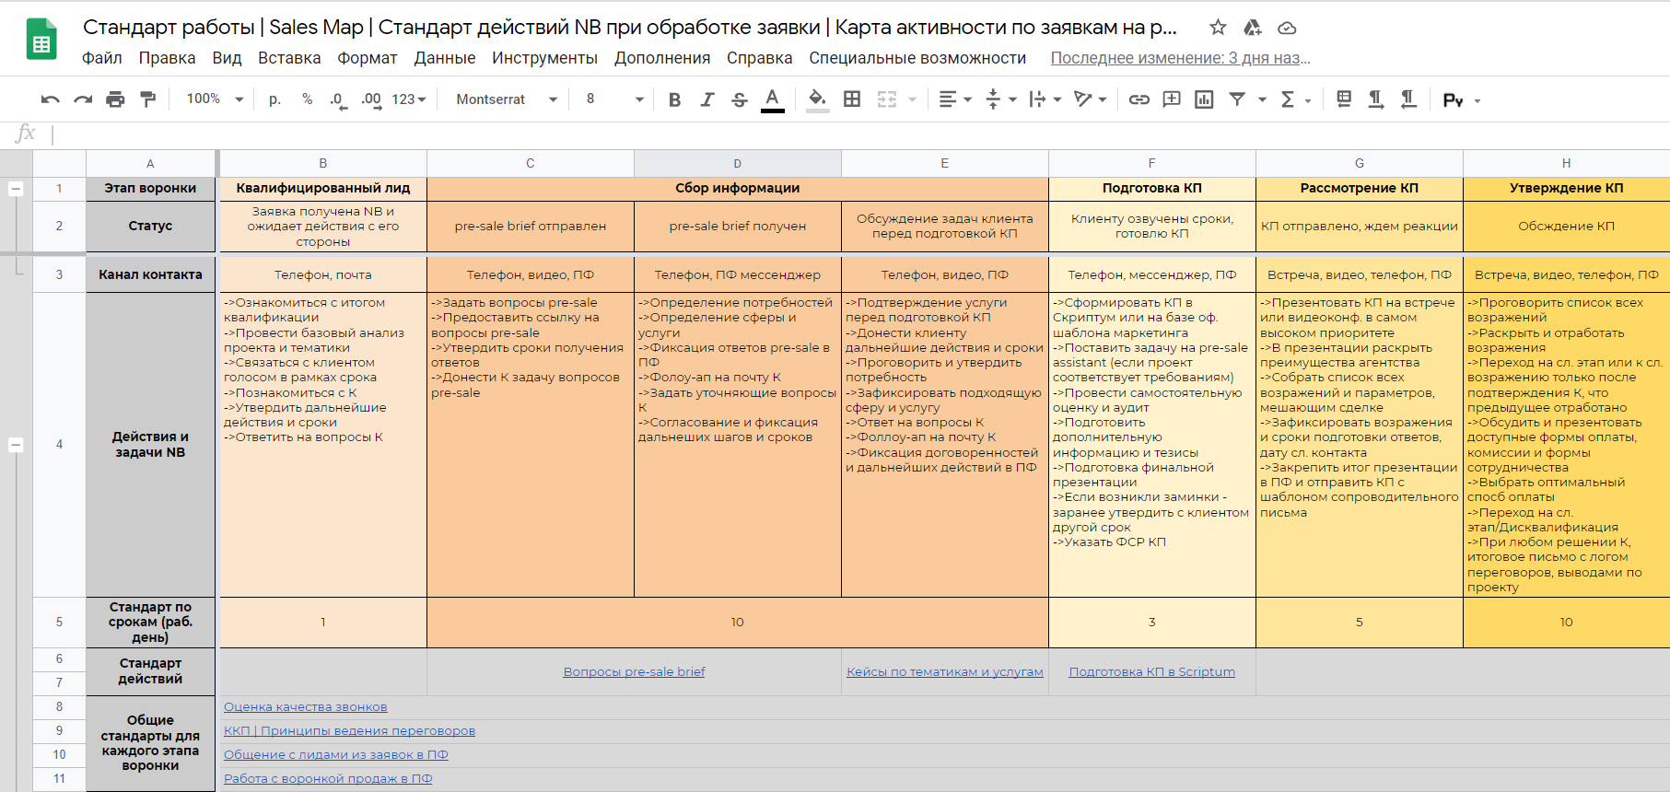
Task: Open filter views dropdown arrow
Action: click(1262, 99)
